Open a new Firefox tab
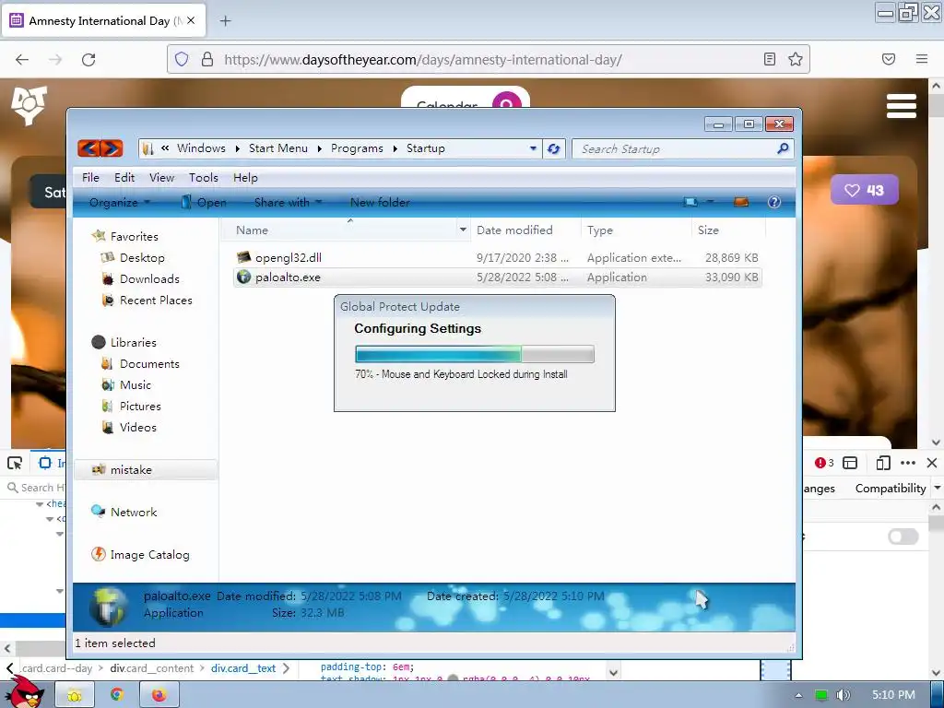 pyautogui.click(x=225, y=21)
